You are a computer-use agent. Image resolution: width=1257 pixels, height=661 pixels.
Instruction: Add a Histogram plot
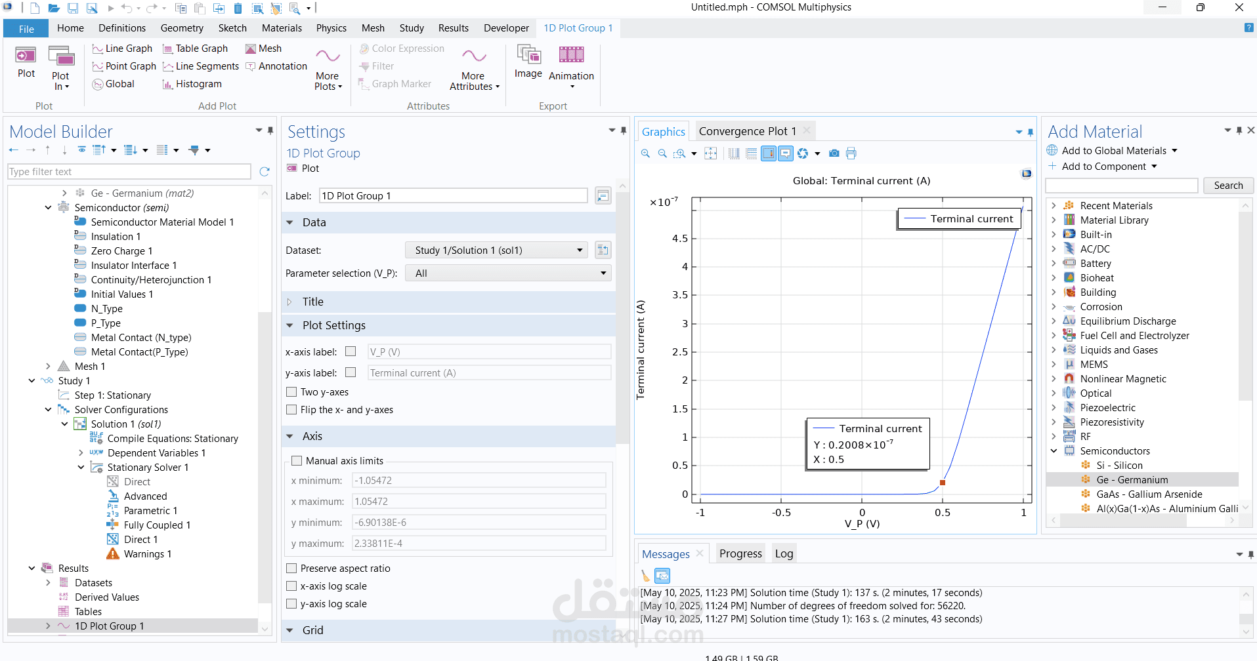pos(192,84)
